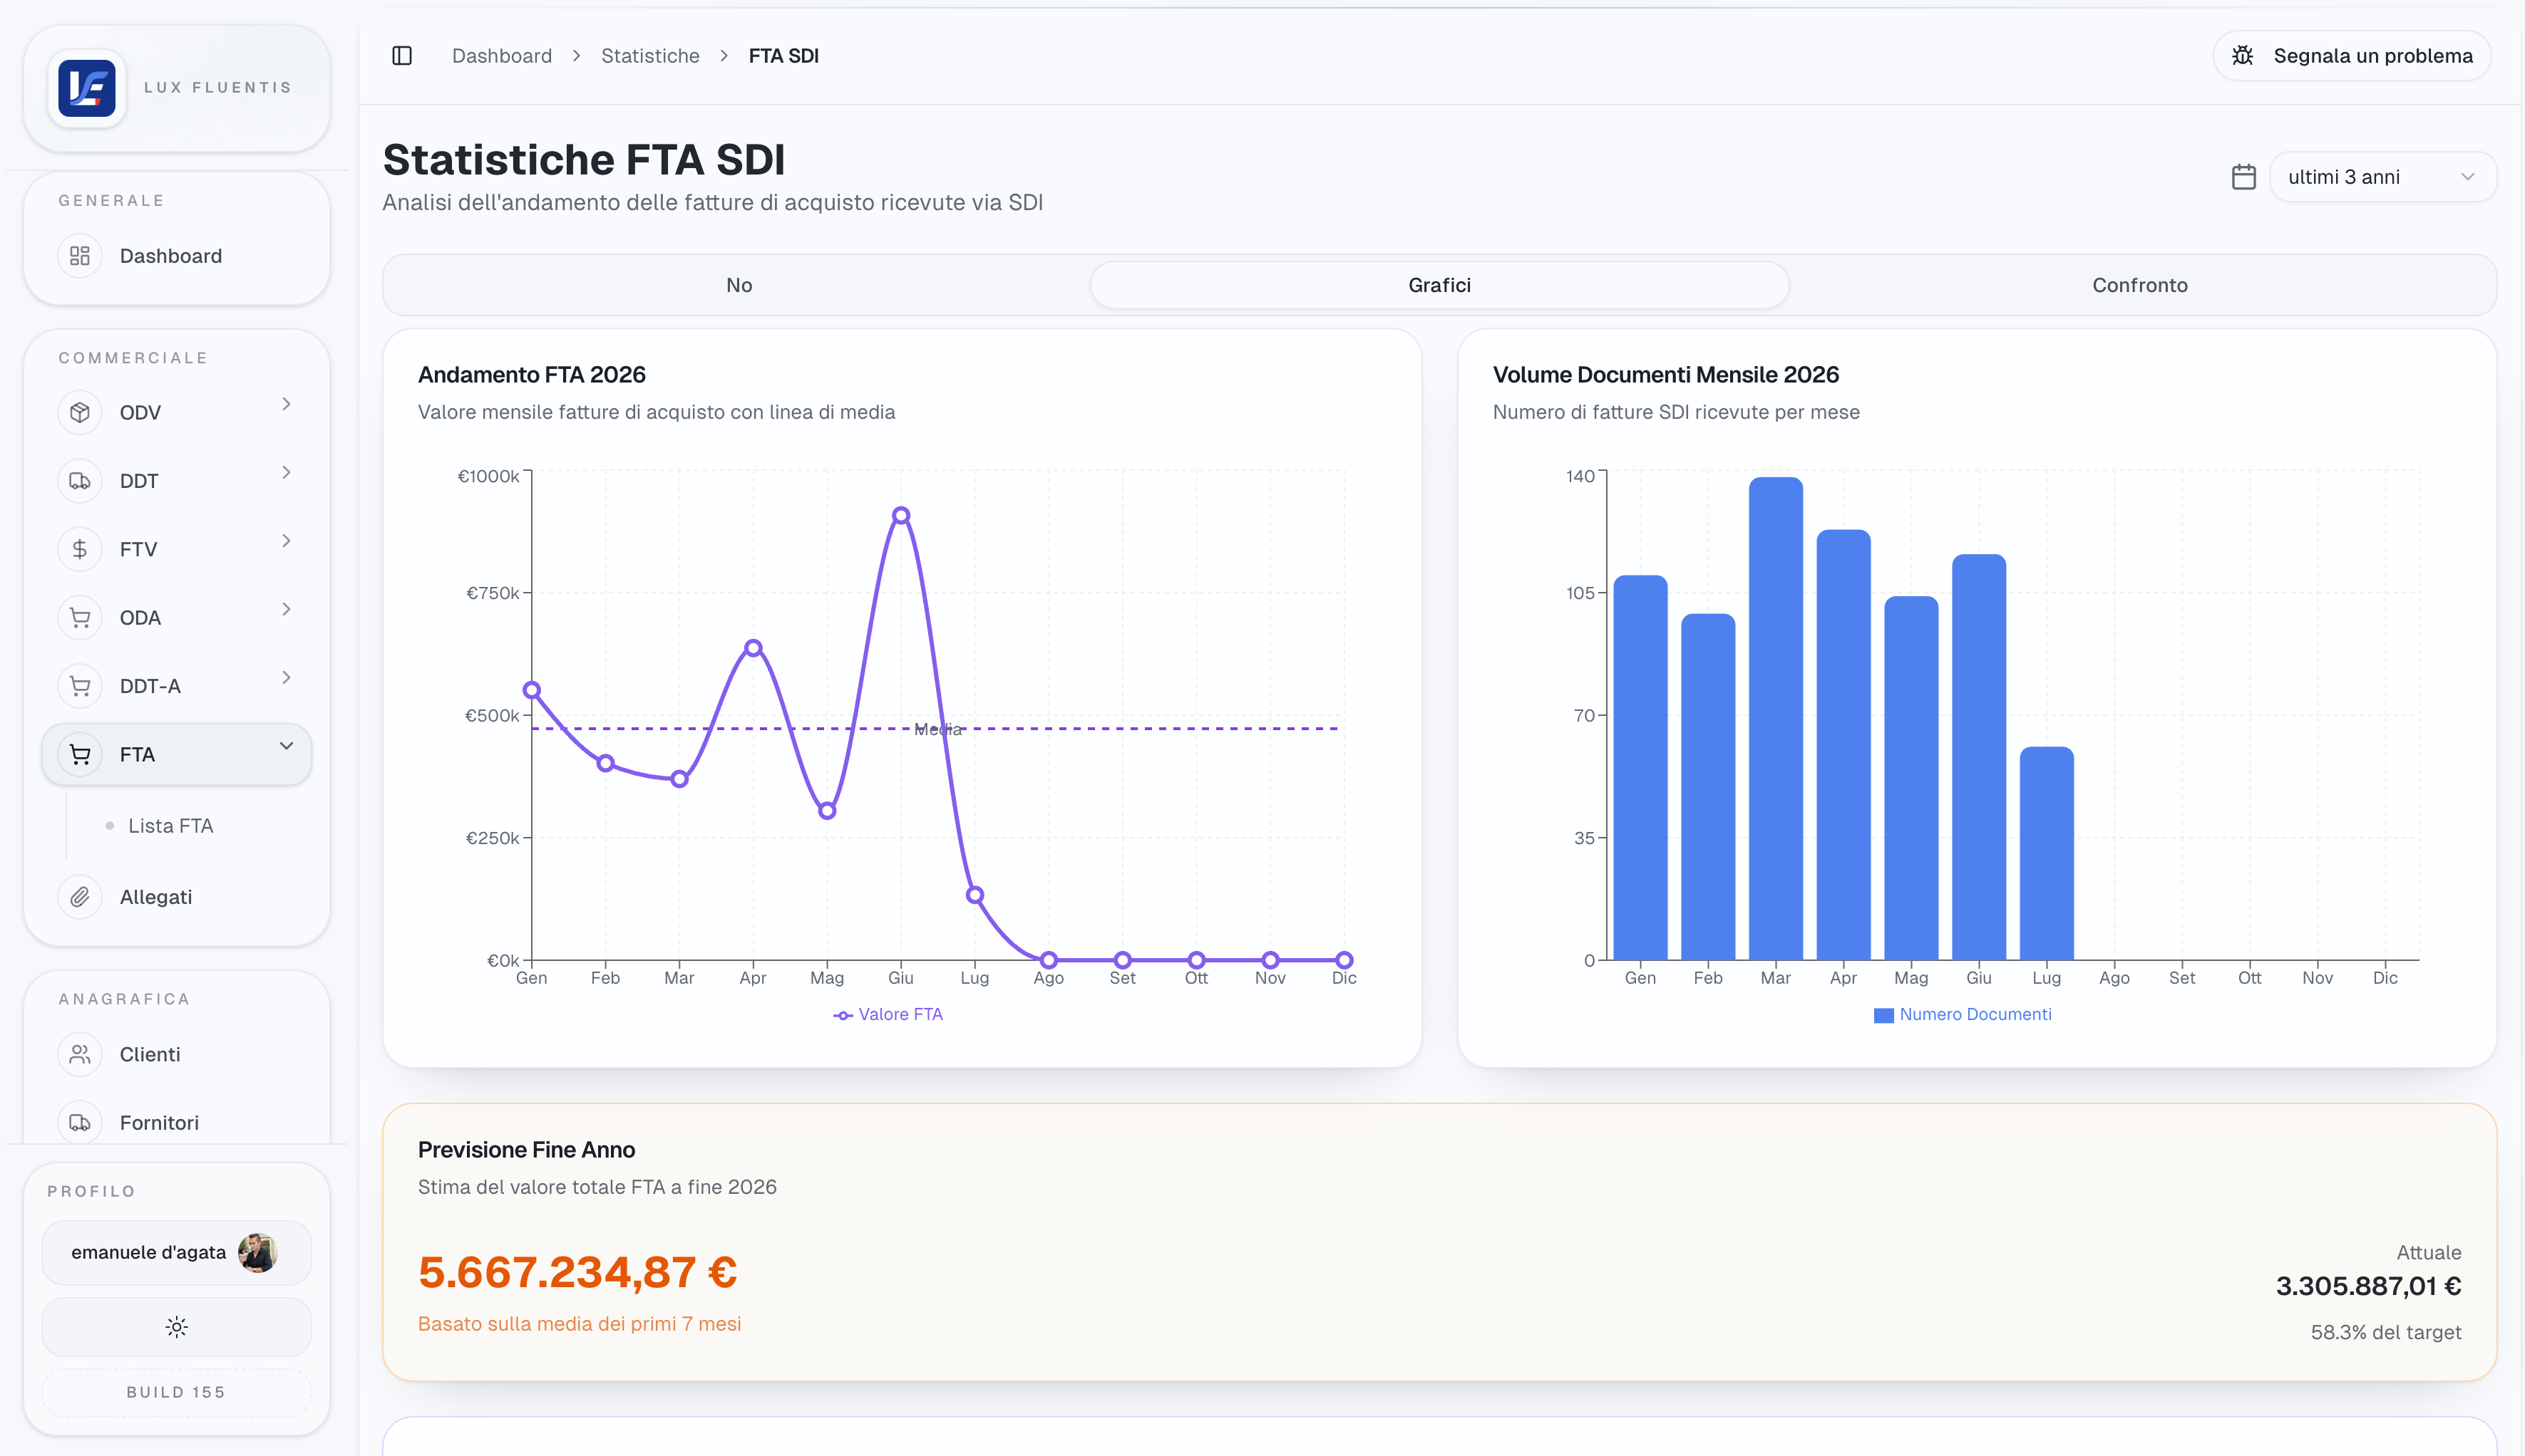
Task: Click the Lug data point on FTA line
Action: click(974, 895)
